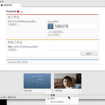
Task: Click the remote AnyDesk address input field
Action: click(x=72, y=48)
